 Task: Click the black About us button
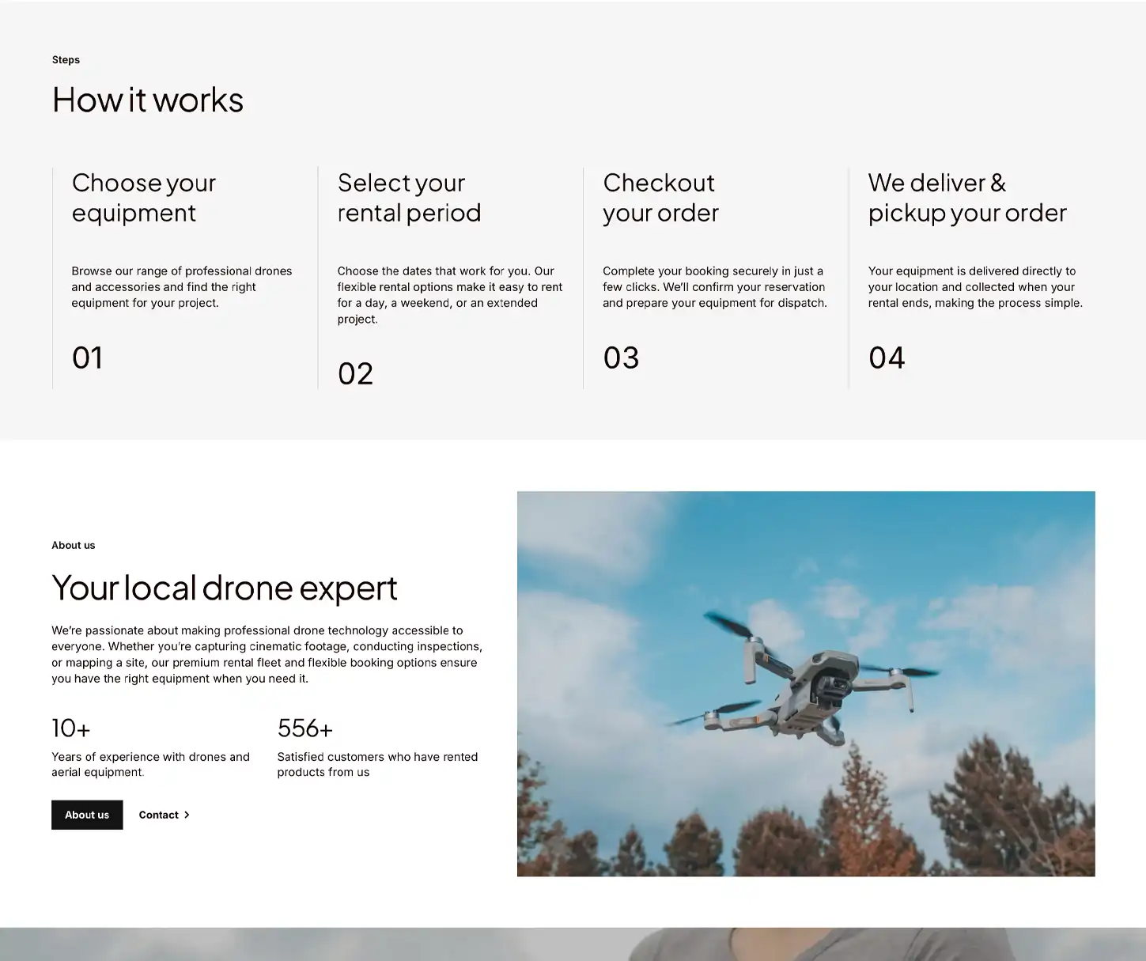tap(87, 815)
